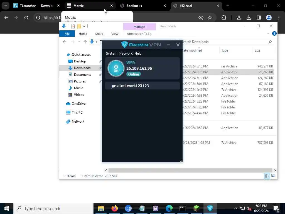Expand recent locations dropdown in Explorer
285x214 pixels.
(x=79, y=42)
